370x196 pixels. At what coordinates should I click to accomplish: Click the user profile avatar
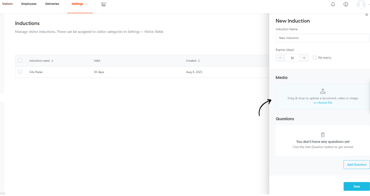coord(361,4)
